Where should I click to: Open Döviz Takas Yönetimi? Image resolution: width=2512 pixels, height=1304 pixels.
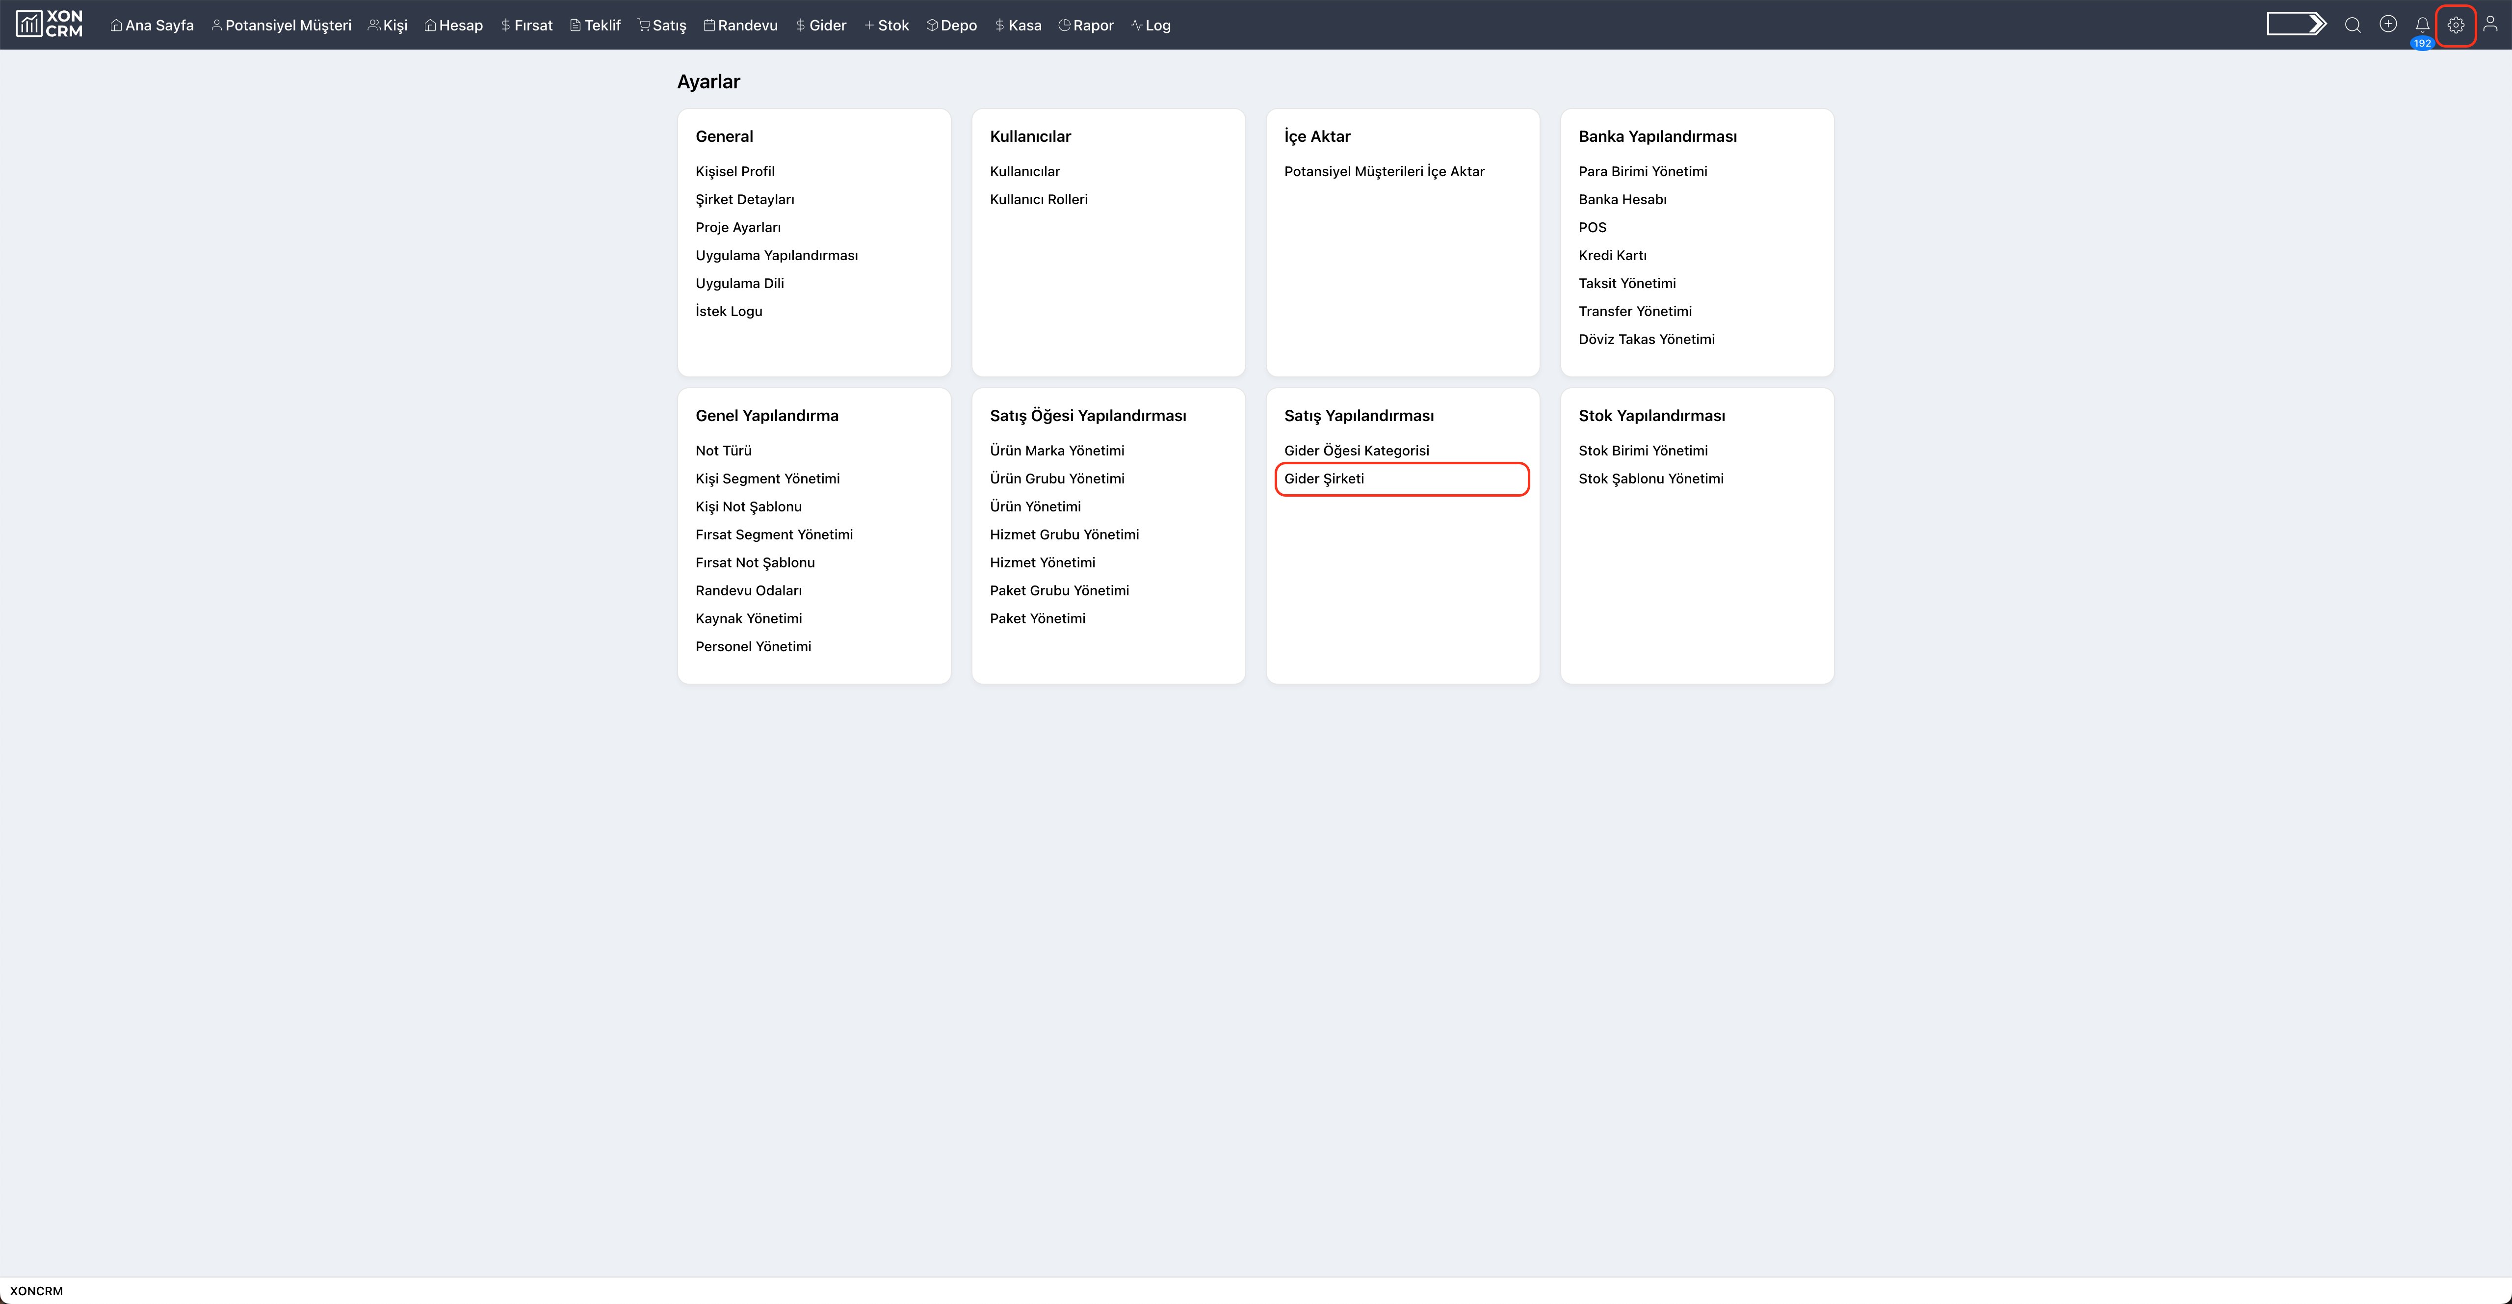pos(1647,340)
